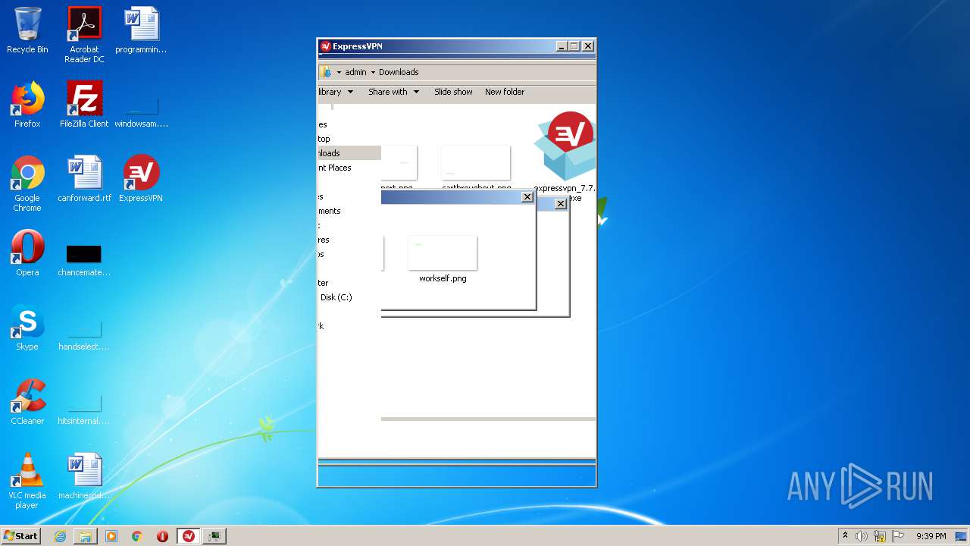Viewport: 970px width, 546px height.
Task: Click the Internet Explorer taskbar icon
Action: (60, 536)
